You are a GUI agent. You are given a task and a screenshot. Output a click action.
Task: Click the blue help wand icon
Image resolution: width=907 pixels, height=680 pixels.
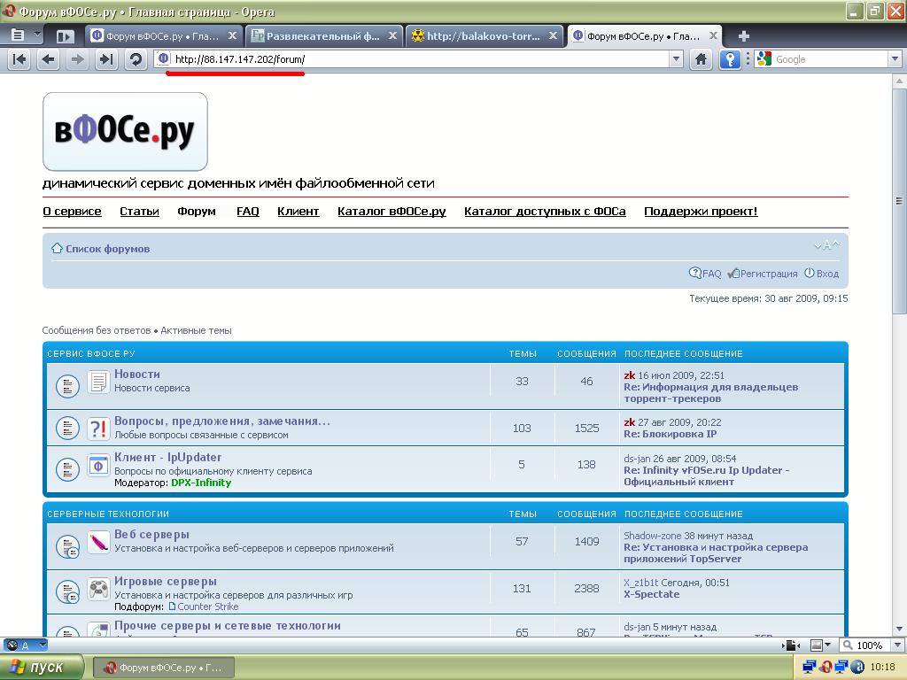729,59
